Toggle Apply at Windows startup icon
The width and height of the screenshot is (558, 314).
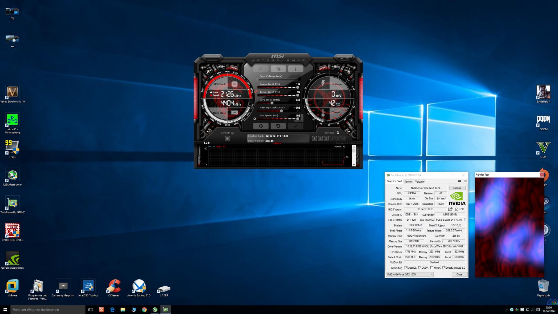(x=227, y=139)
